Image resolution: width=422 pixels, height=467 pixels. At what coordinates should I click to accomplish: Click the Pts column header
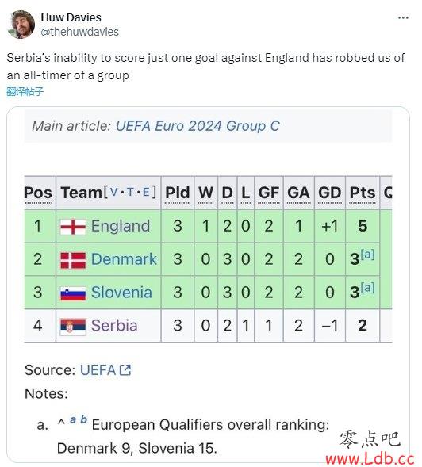363,193
